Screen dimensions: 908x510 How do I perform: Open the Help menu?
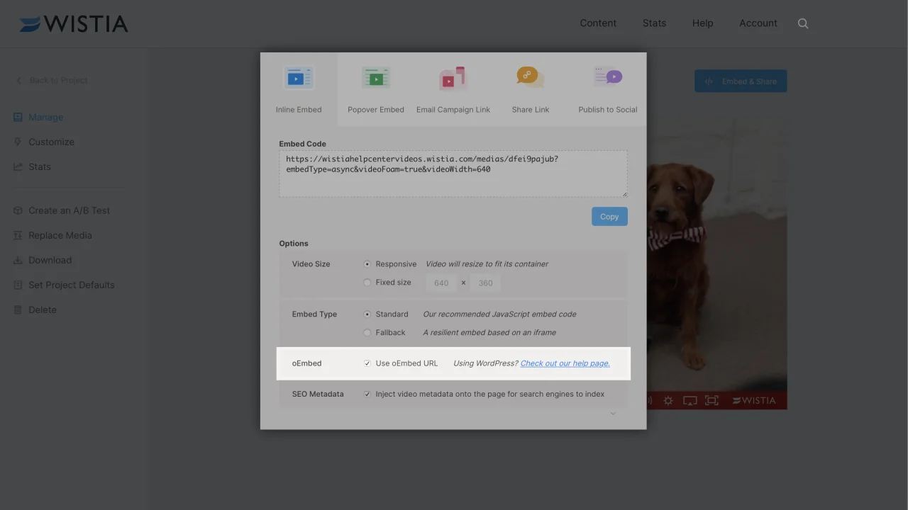point(702,23)
